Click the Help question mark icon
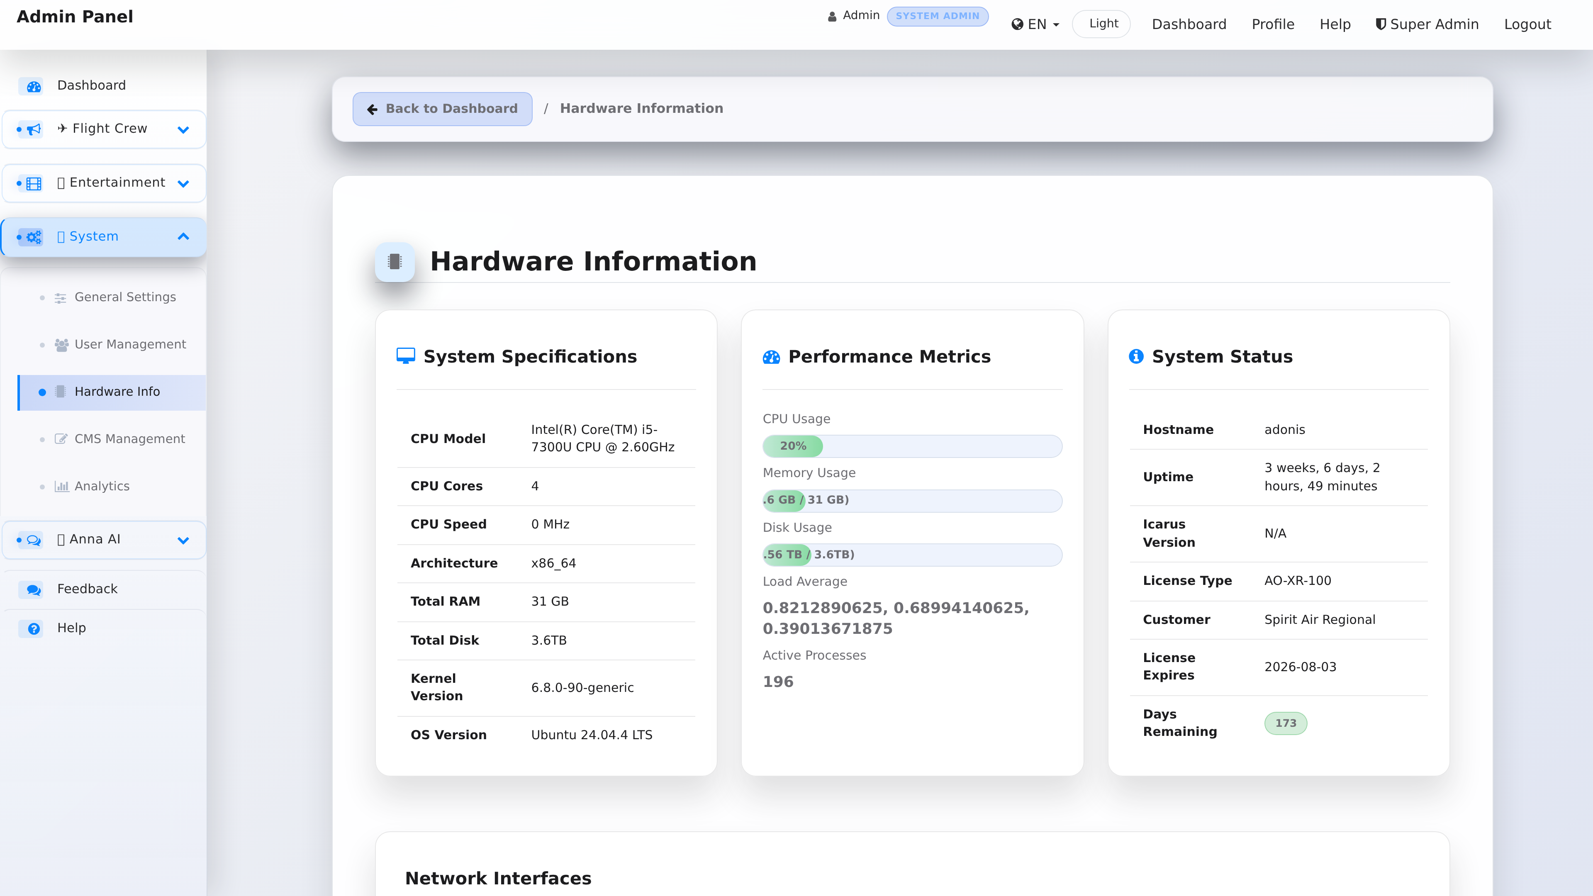1593x896 pixels. click(x=33, y=629)
